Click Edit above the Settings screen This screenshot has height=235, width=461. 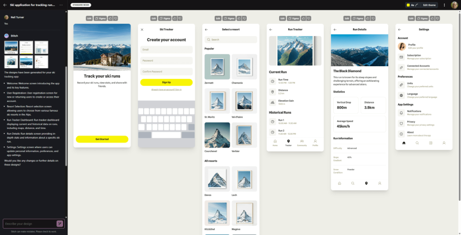click(x=411, y=18)
